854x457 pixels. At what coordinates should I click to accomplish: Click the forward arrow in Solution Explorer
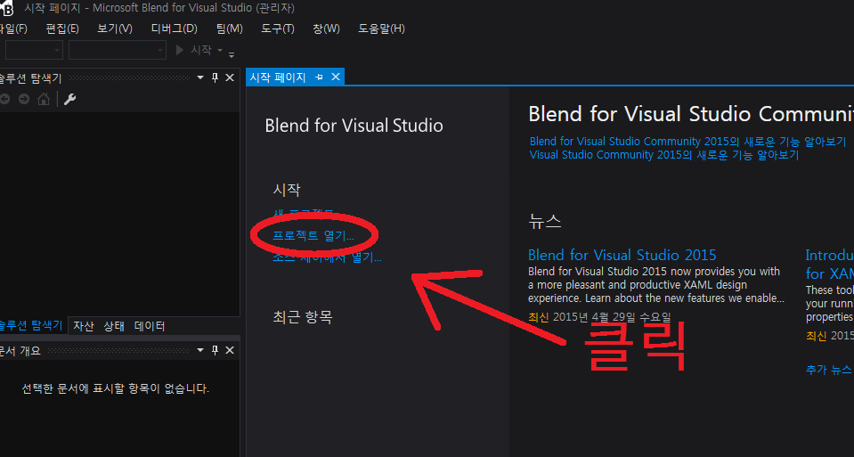coord(24,99)
